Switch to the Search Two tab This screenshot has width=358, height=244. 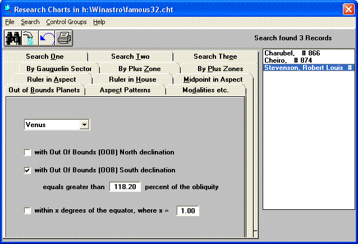(130, 57)
